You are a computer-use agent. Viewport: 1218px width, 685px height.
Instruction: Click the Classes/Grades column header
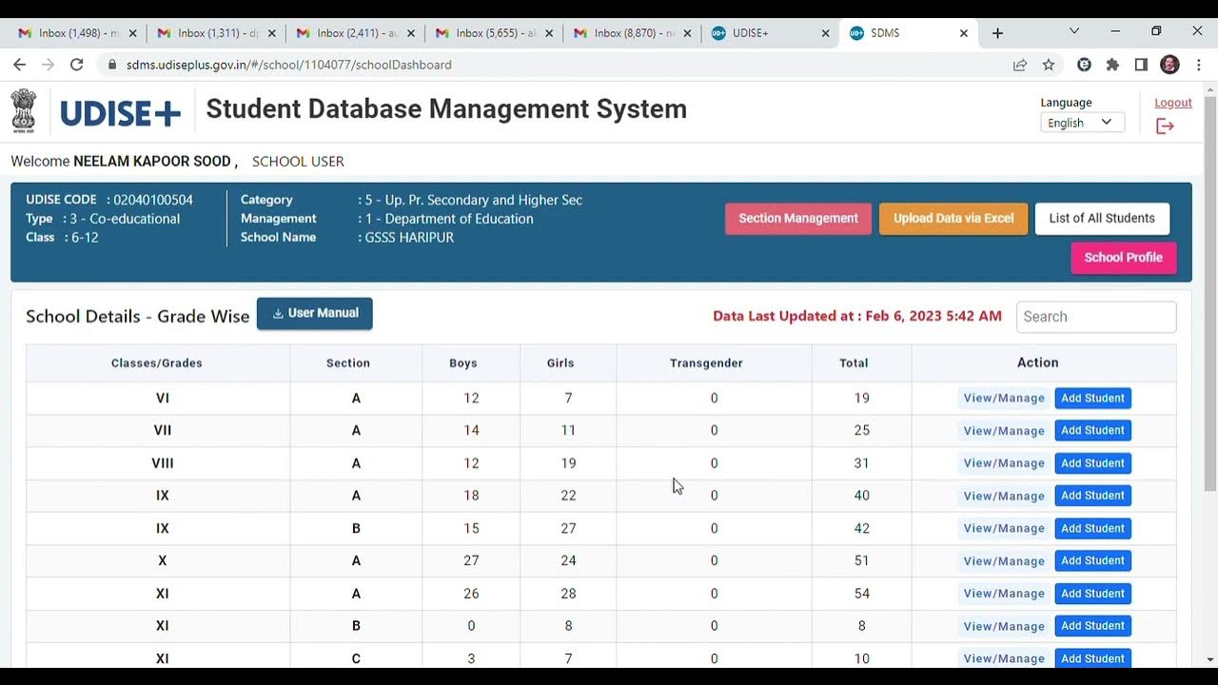(x=157, y=363)
